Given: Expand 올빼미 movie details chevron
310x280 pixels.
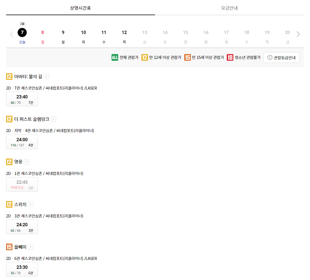Looking at the screenshot, I should click(x=30, y=247).
